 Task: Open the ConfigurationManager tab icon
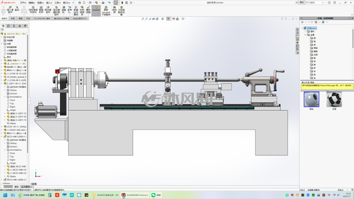[x=14, y=26]
